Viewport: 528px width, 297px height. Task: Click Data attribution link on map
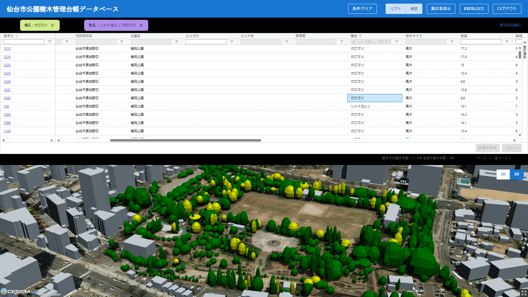(x=50, y=294)
